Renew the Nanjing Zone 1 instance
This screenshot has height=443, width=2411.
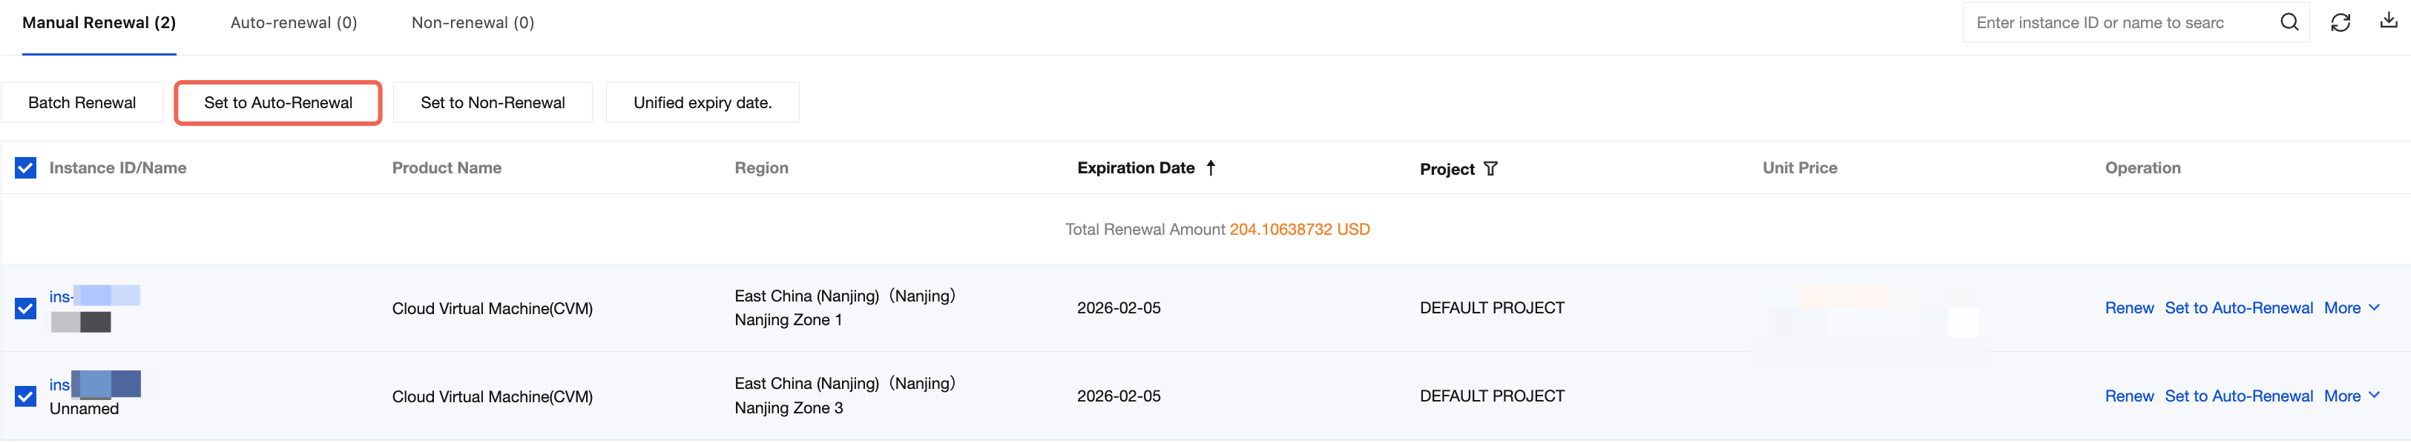coord(2128,308)
